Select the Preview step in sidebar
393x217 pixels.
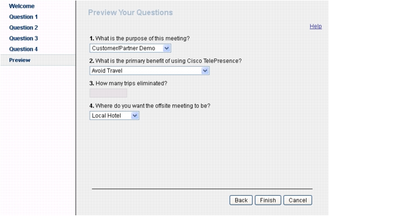[x=20, y=60]
